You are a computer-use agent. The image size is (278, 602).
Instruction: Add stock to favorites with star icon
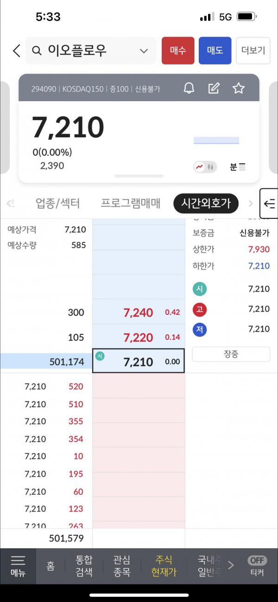(x=239, y=88)
